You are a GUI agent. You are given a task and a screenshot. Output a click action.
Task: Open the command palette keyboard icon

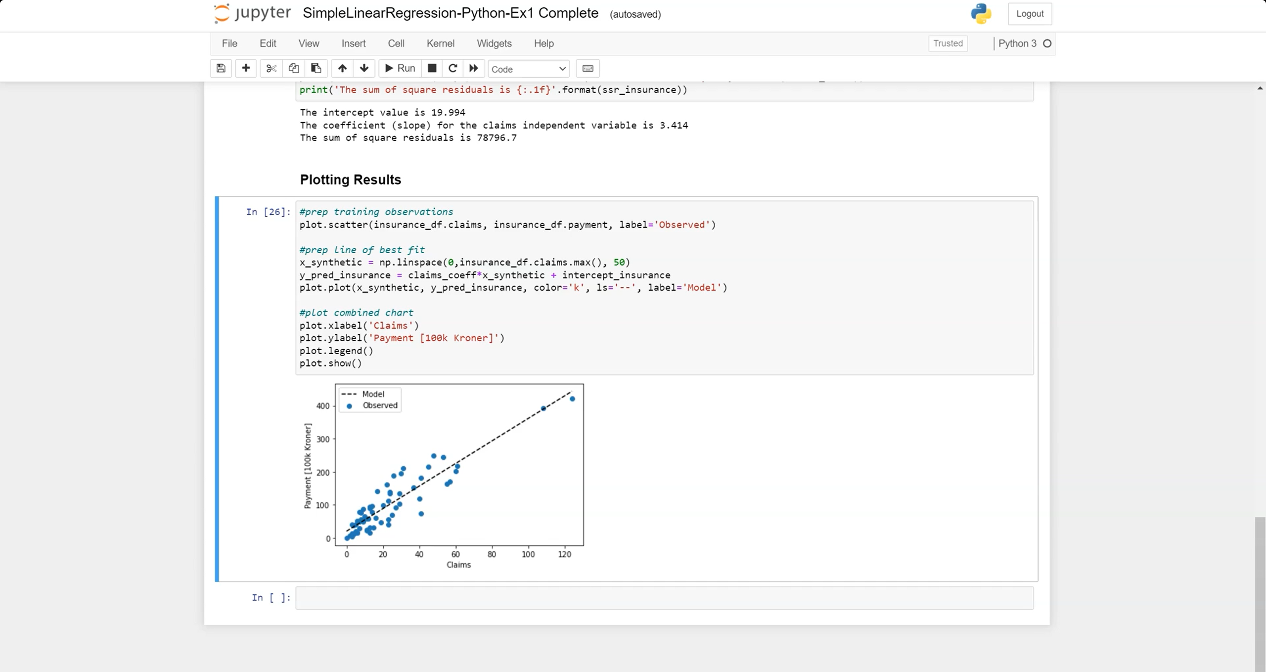click(x=588, y=68)
